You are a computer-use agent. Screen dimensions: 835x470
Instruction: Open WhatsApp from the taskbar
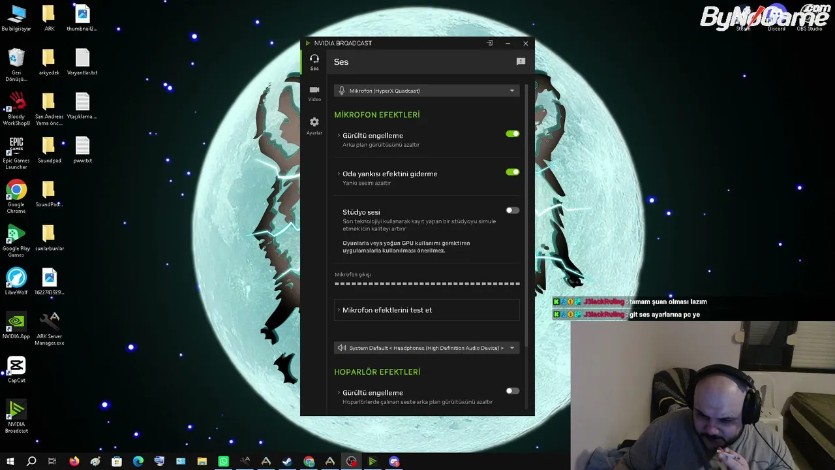coord(224,462)
